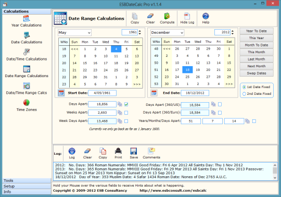Select the 1st Date Fixed radio option
This screenshot has width=281, height=197.
257,87
